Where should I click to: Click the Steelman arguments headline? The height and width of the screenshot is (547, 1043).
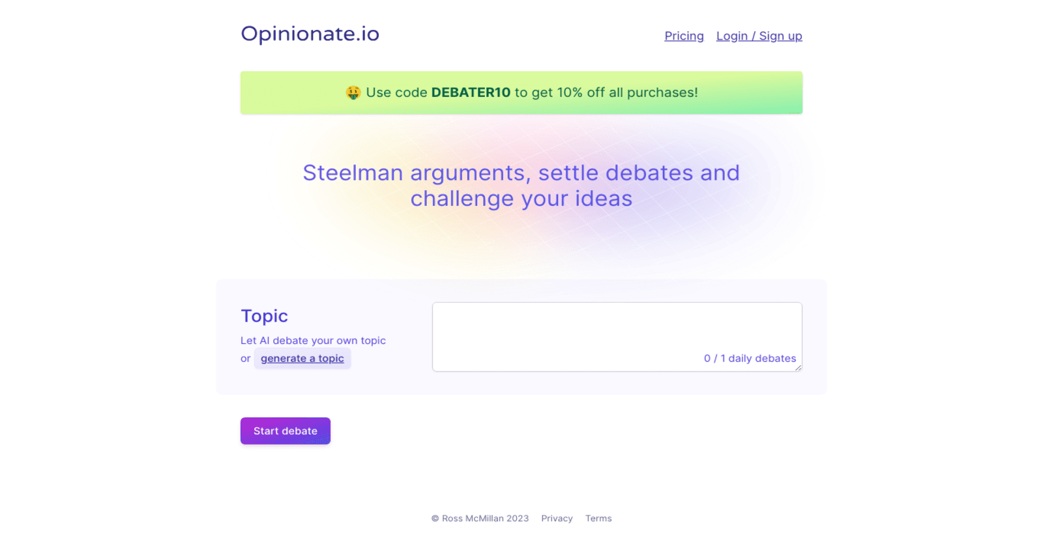point(521,185)
